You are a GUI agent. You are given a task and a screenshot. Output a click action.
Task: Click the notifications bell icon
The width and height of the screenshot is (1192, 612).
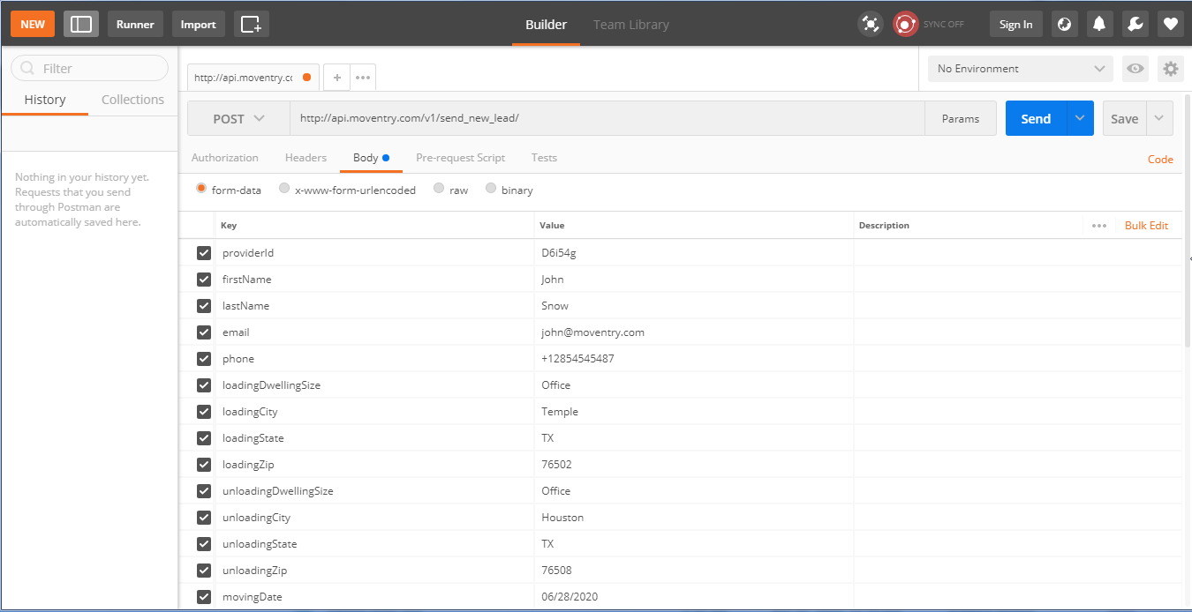point(1099,23)
